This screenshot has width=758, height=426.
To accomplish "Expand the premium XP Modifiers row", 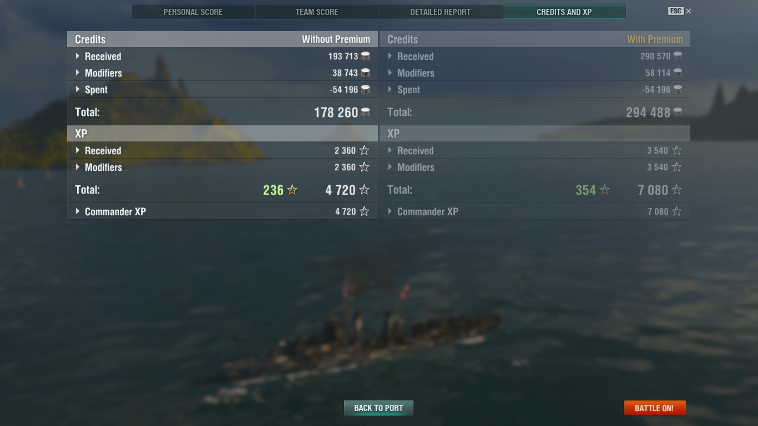I will point(535,167).
